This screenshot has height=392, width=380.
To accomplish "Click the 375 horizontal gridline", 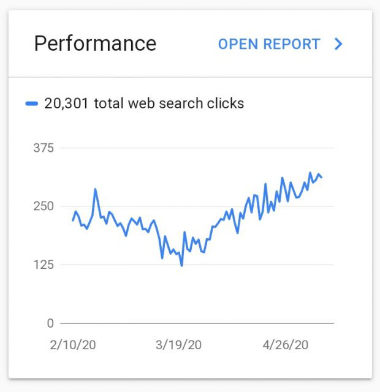I will [197, 148].
